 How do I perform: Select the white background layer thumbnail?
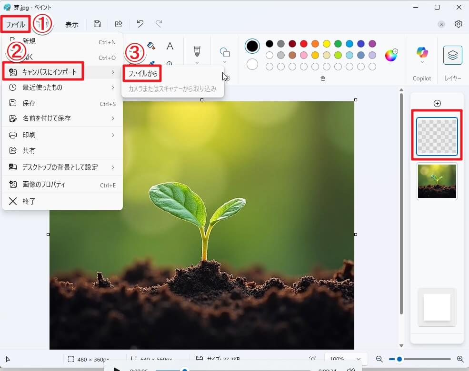tap(437, 307)
